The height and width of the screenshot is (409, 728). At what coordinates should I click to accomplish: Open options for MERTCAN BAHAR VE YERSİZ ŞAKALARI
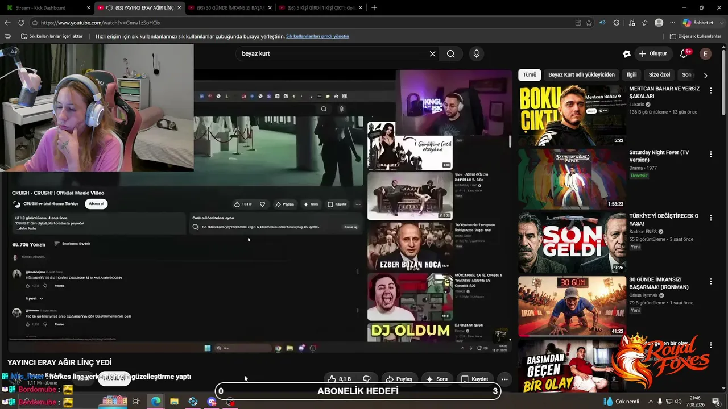[x=710, y=90]
